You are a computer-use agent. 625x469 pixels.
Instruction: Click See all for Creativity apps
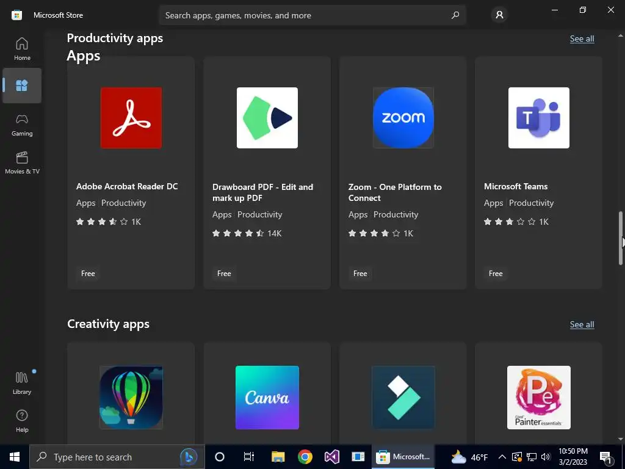(x=582, y=324)
